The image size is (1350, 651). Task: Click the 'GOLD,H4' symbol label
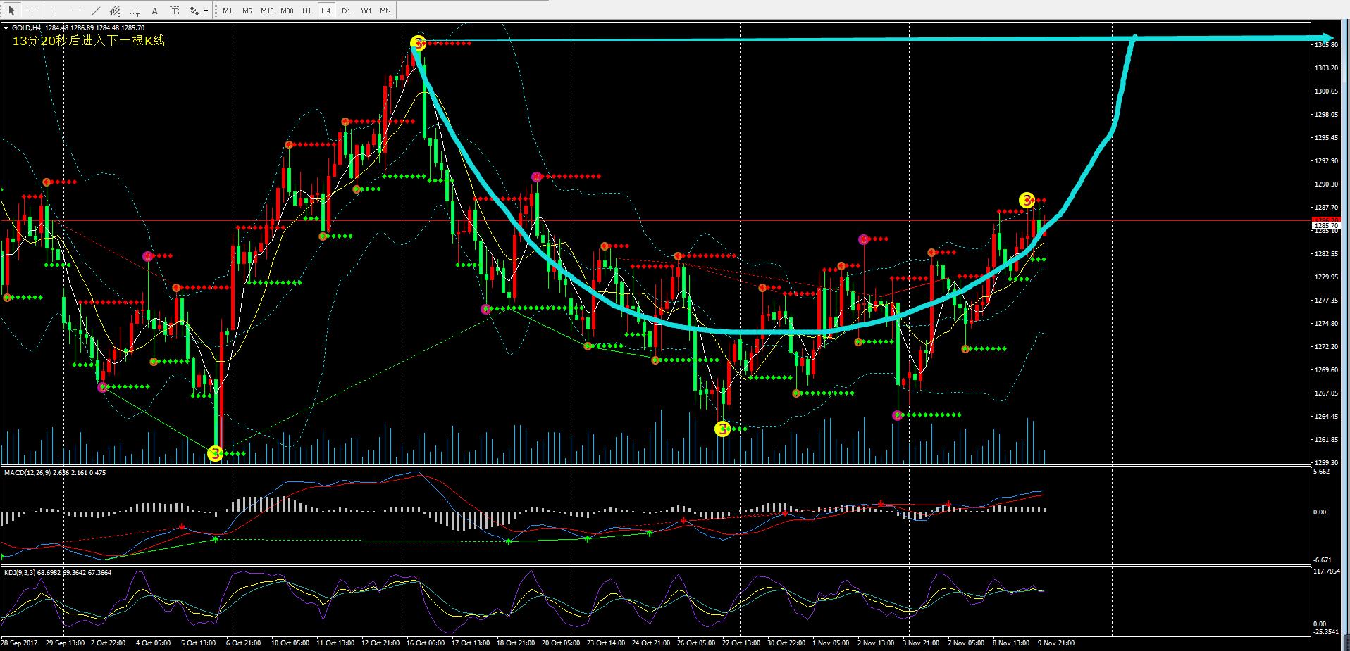point(27,28)
